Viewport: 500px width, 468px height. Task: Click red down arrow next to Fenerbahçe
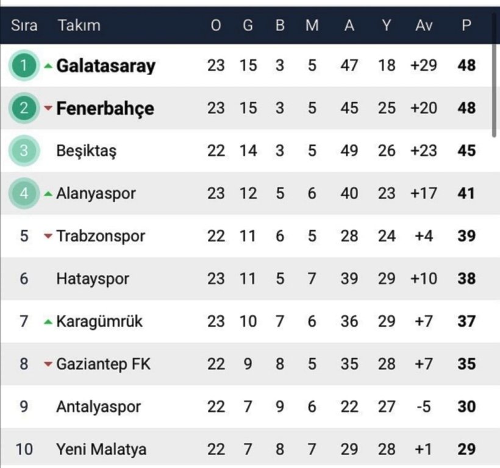point(48,108)
